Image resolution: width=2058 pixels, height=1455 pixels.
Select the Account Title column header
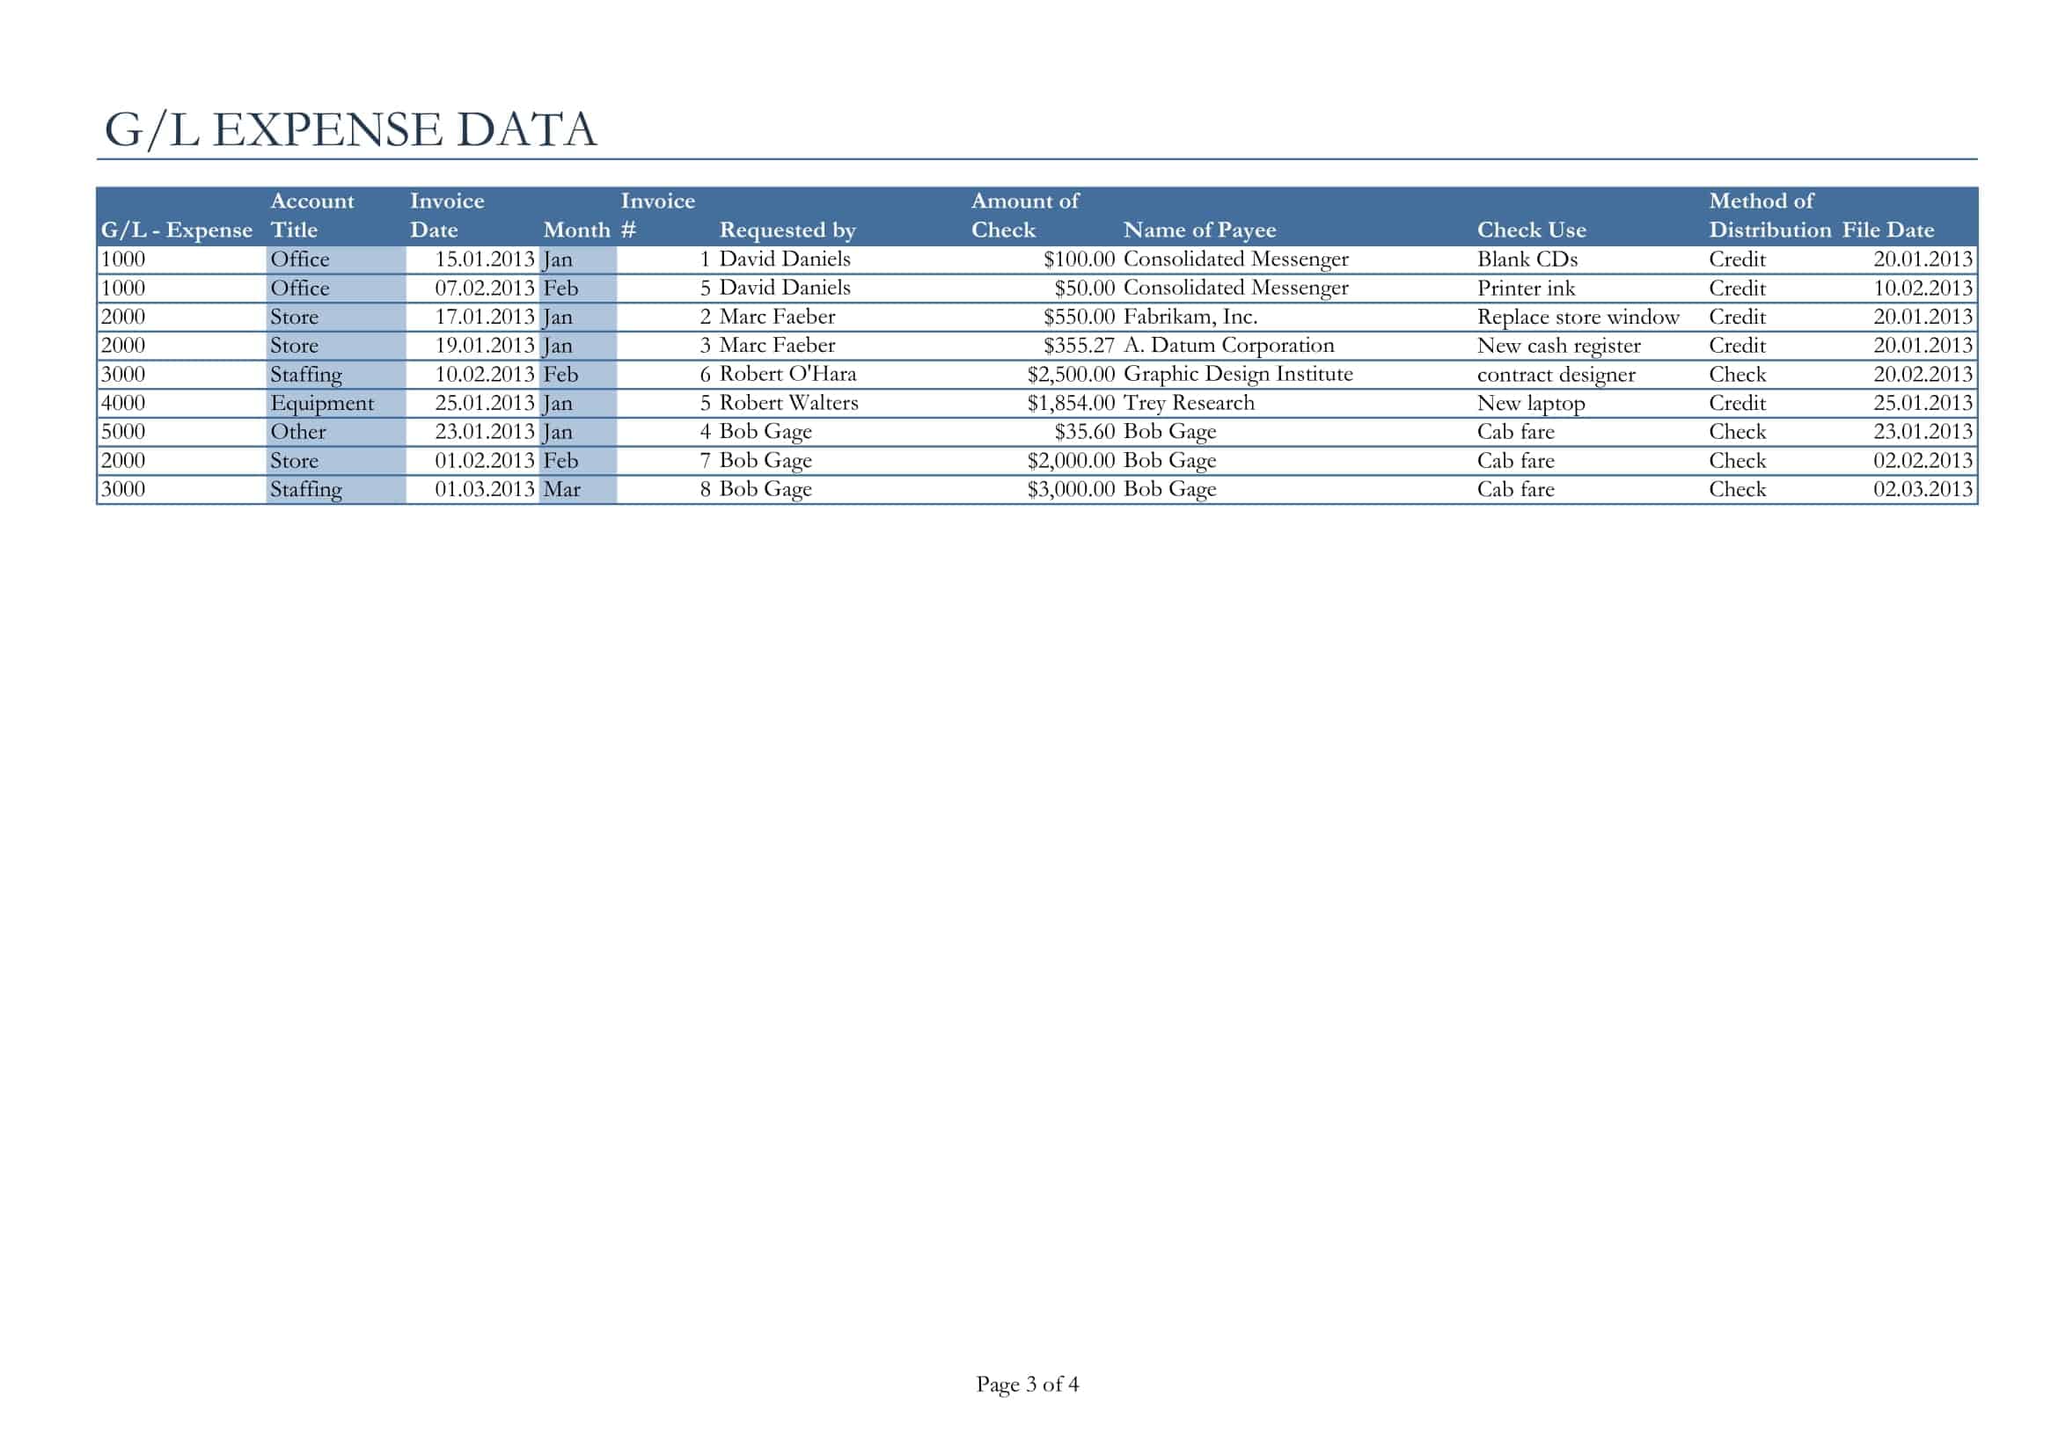312,215
